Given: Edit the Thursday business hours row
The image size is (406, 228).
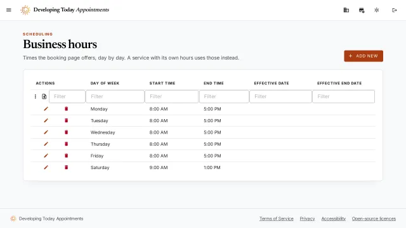Looking at the screenshot, I should [46, 144].
